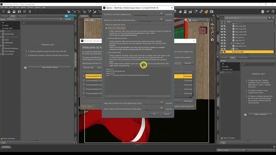Click the house icon at top right
276x155 pixels.
pyautogui.click(x=263, y=12)
